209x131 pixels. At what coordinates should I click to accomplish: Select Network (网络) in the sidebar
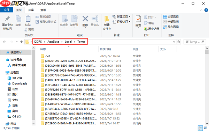coord(11,124)
